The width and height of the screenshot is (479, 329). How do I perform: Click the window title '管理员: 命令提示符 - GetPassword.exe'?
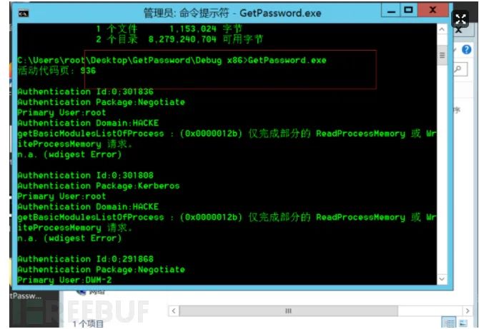(x=232, y=13)
